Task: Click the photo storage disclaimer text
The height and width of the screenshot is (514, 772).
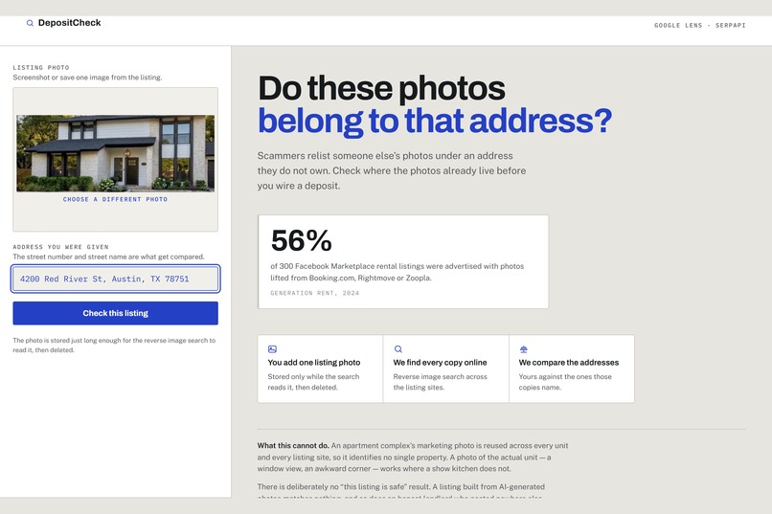Action: point(114,346)
